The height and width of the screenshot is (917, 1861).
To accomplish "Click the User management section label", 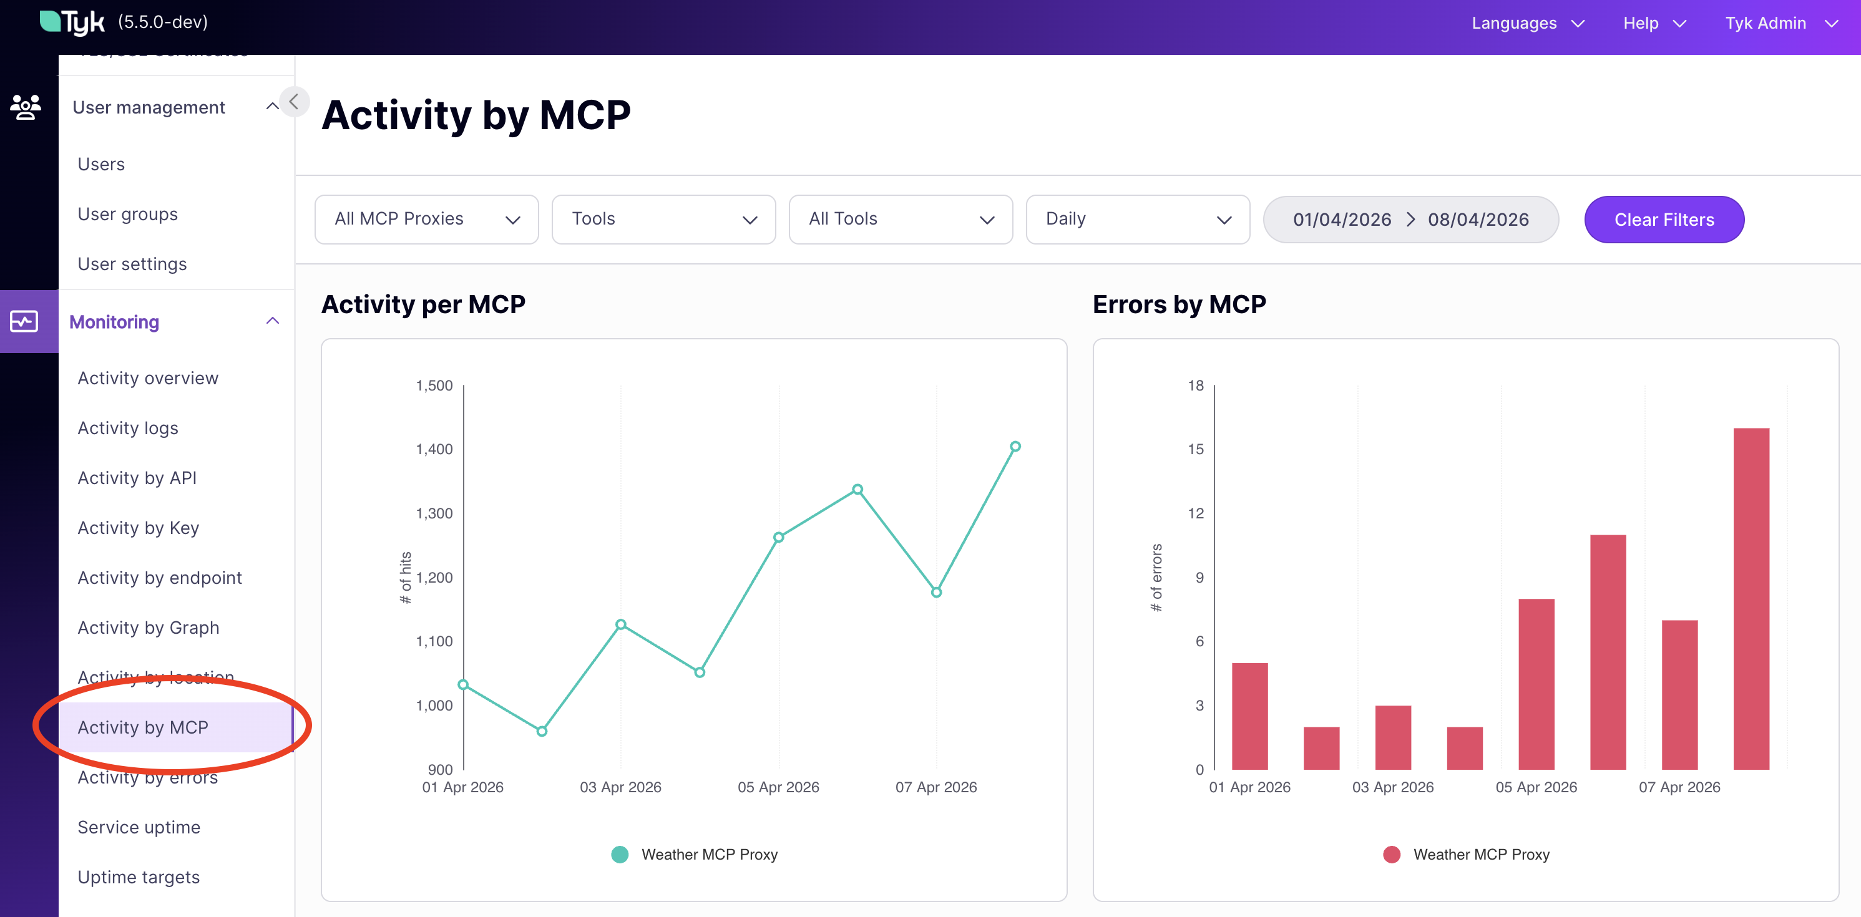I will pos(149,107).
